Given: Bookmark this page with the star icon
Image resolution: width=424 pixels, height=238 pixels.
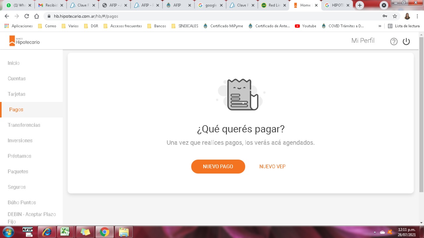Looking at the screenshot, I should (x=395, y=16).
